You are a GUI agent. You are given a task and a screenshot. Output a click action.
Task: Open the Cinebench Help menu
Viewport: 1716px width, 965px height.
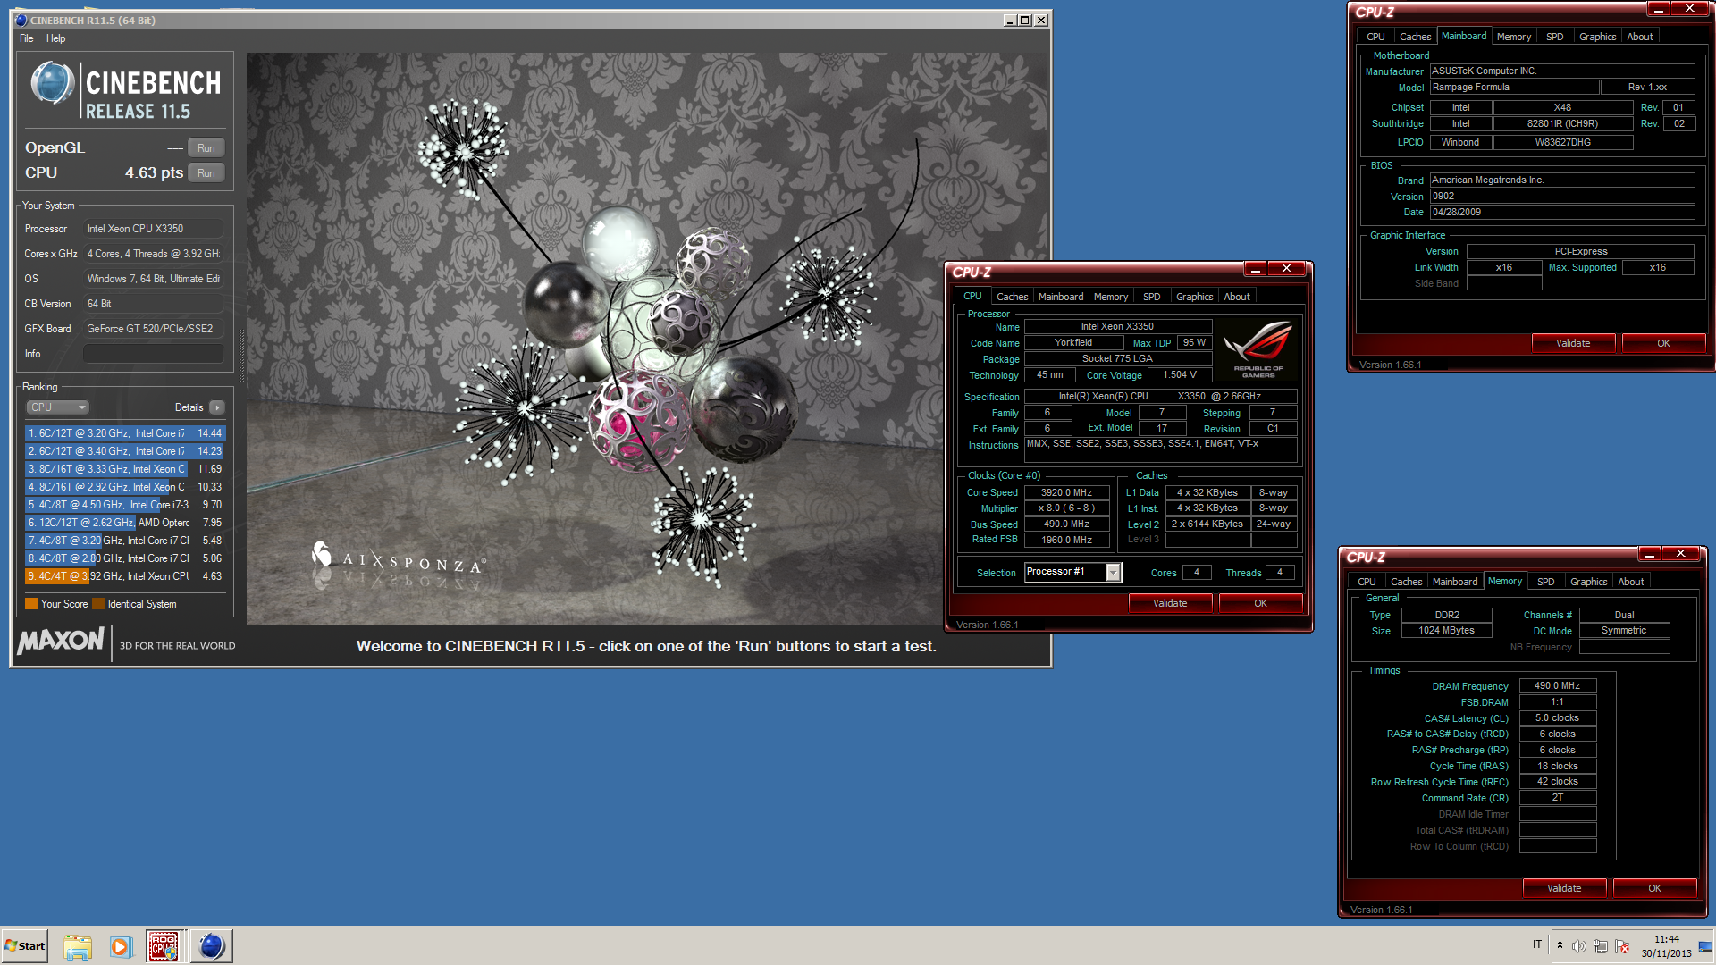55,38
